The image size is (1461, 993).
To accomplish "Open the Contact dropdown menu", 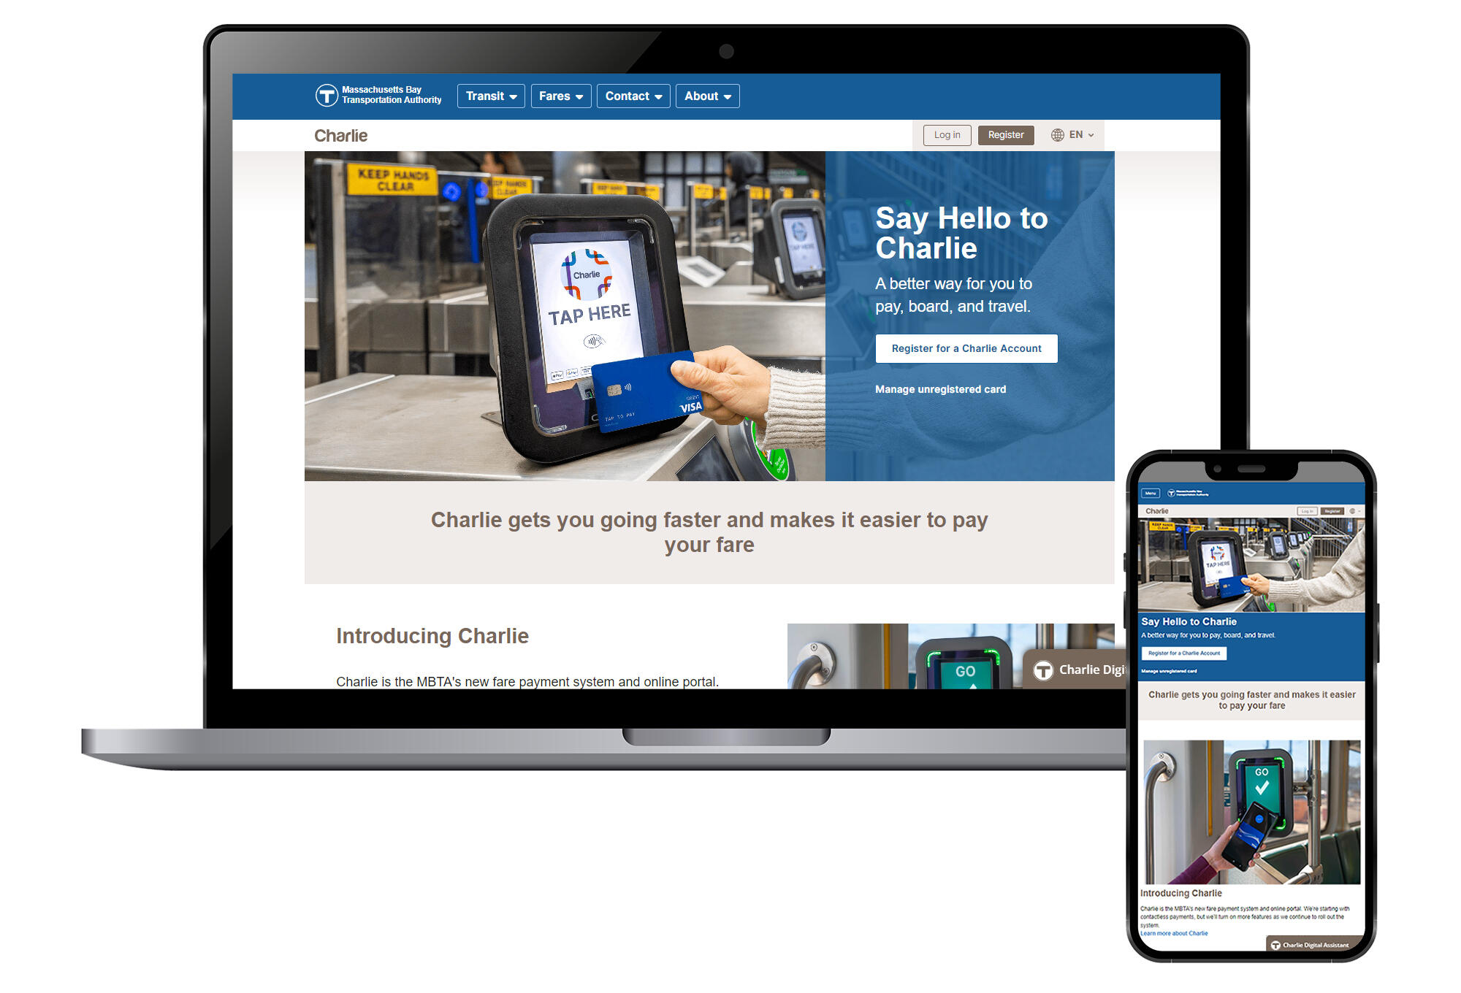I will [x=632, y=96].
